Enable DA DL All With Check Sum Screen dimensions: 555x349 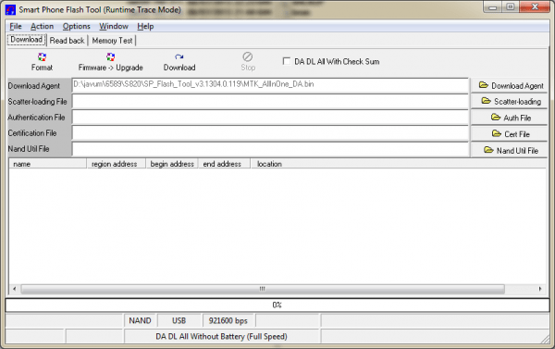(287, 61)
